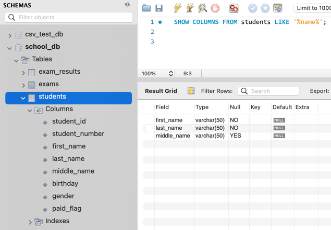Click the Filter objects search field
Screen dimensions: 331x230
click(69, 18)
